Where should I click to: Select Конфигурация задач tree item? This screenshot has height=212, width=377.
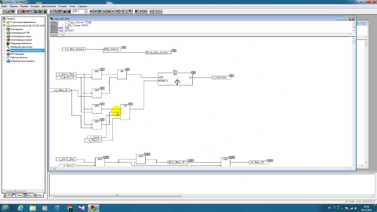click(21, 36)
